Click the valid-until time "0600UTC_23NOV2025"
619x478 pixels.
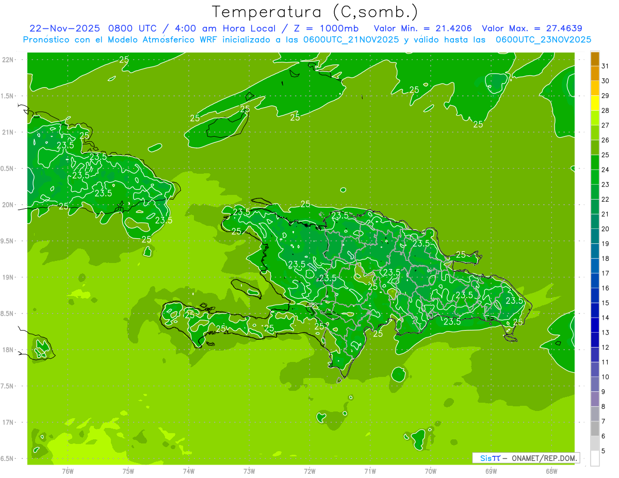[543, 40]
